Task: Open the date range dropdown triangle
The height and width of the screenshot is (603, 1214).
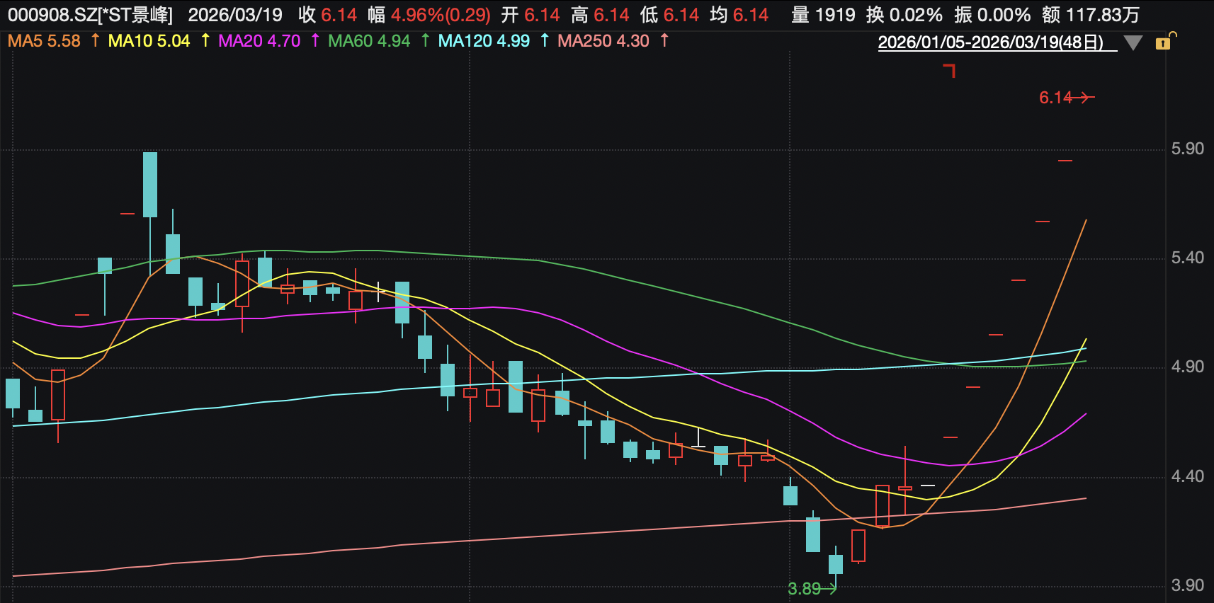Action: (x=1133, y=43)
